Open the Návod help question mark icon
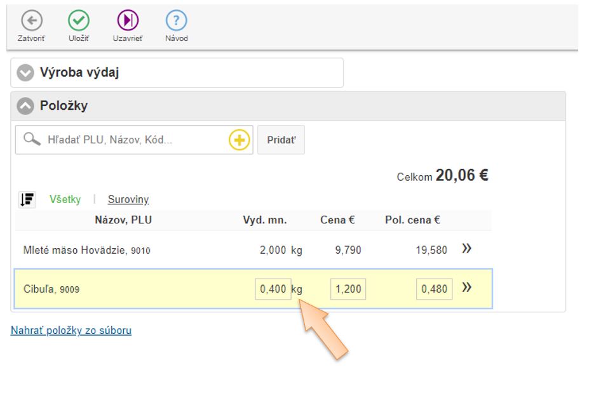Screen dimensions: 608x410 [x=176, y=21]
